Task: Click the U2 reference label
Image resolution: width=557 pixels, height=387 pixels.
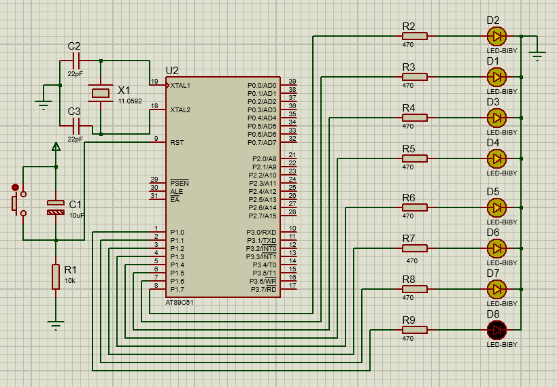Action: click(172, 70)
